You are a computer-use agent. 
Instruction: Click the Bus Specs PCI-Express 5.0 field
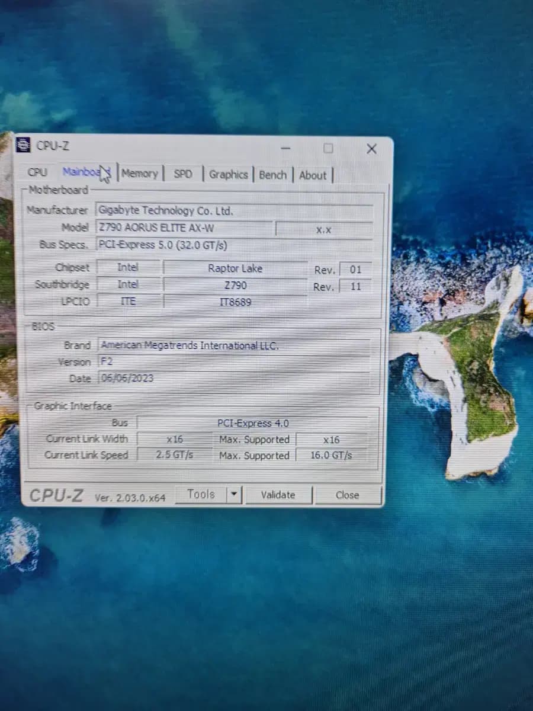point(234,245)
